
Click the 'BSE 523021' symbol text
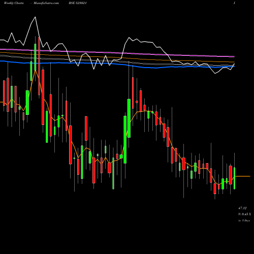tap(78, 3)
